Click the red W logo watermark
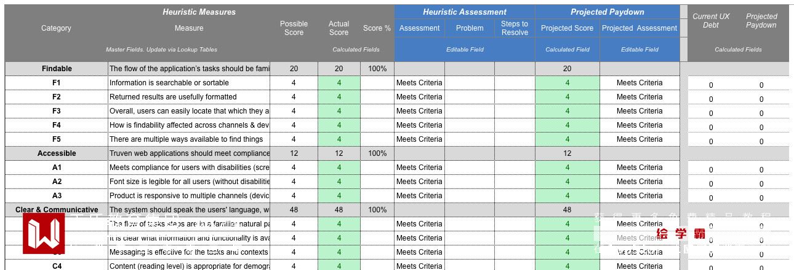 coord(44,233)
